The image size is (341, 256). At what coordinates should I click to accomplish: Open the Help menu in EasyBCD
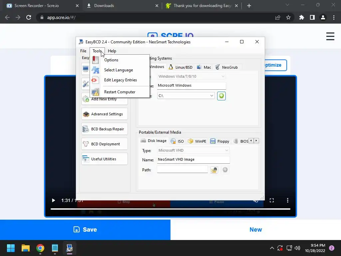(112, 51)
